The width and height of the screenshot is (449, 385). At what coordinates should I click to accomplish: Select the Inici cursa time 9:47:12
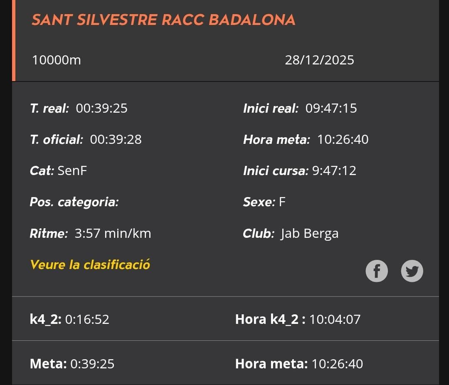[x=334, y=171]
